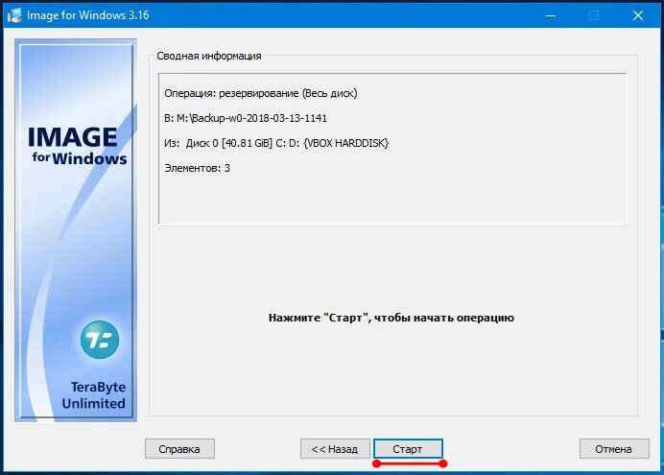Click the TeraByte Unlimited round logo
The height and width of the screenshot is (475, 664).
(x=100, y=340)
